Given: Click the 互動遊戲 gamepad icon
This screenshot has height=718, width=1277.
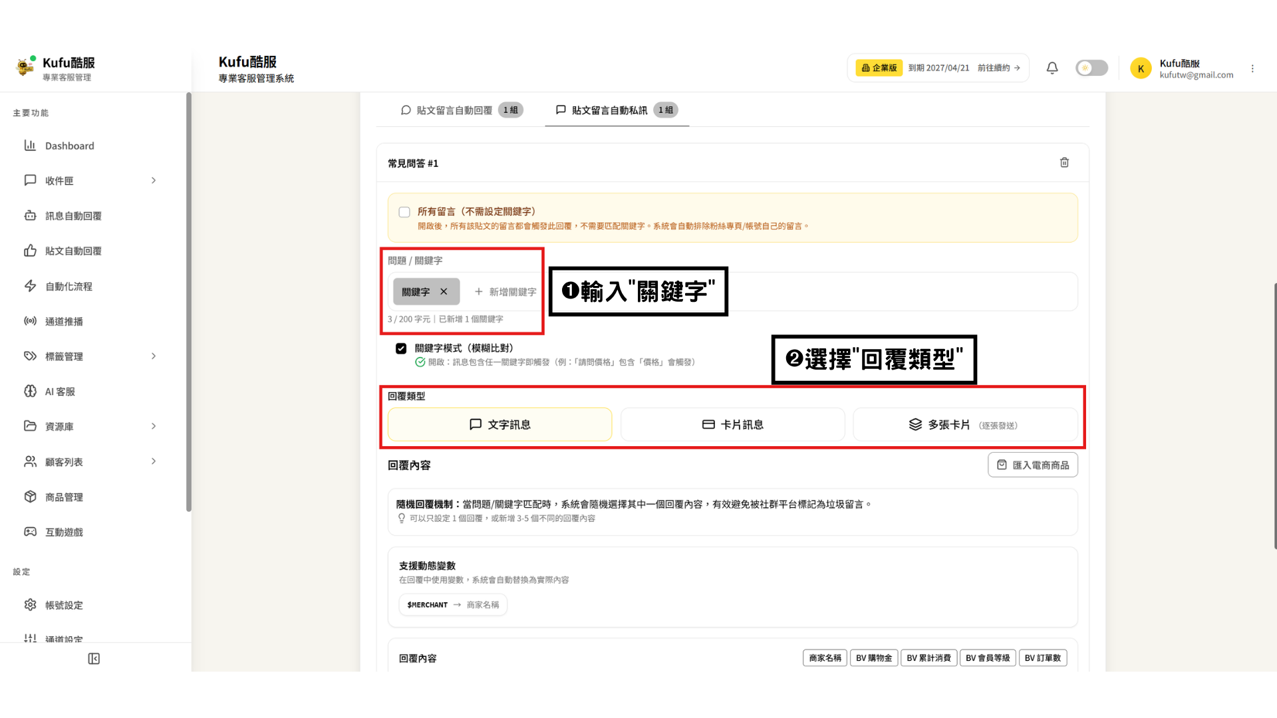Looking at the screenshot, I should point(30,532).
